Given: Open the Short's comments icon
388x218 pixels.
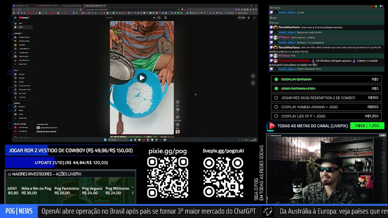Looking at the screenshot, I should tap(178, 110).
